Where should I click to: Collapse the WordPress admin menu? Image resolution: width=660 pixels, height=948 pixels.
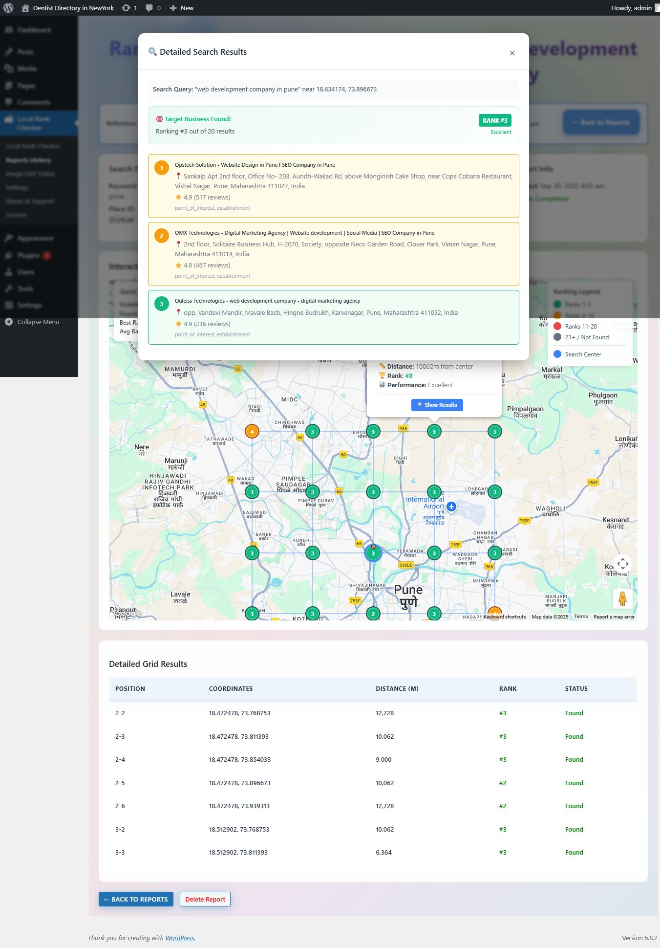point(38,322)
